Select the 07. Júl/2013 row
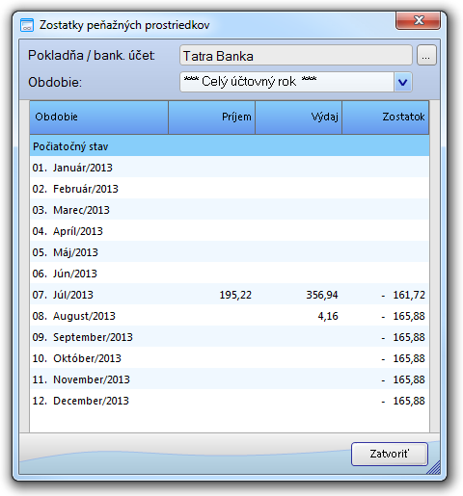This screenshot has height=496, width=463. click(230, 295)
